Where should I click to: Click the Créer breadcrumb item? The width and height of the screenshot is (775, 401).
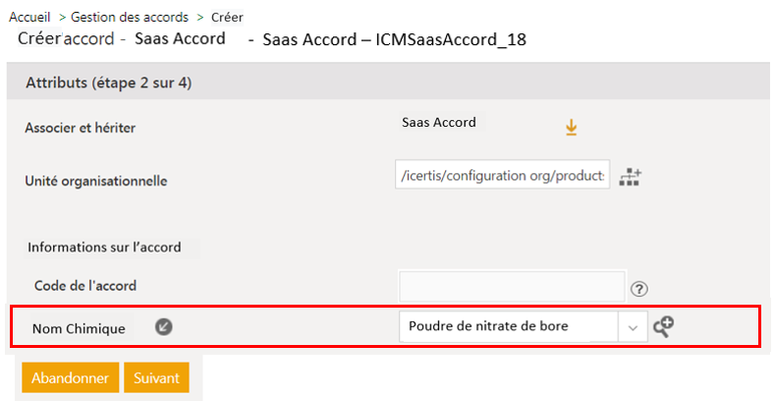pyautogui.click(x=227, y=17)
